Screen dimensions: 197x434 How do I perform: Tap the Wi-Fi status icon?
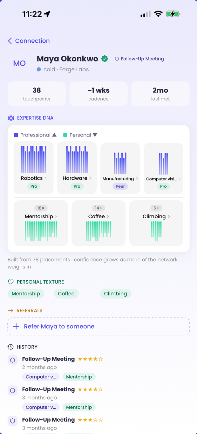[x=158, y=14]
